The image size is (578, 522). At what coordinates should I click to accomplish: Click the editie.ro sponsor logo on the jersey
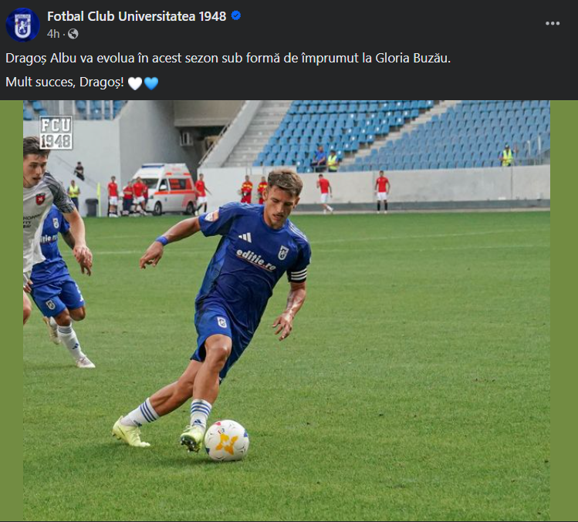pos(256,259)
